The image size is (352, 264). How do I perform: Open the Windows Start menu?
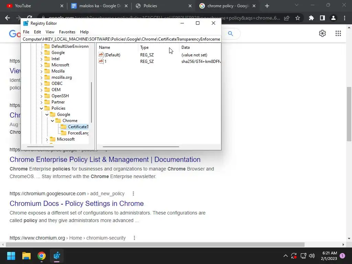click(11, 256)
